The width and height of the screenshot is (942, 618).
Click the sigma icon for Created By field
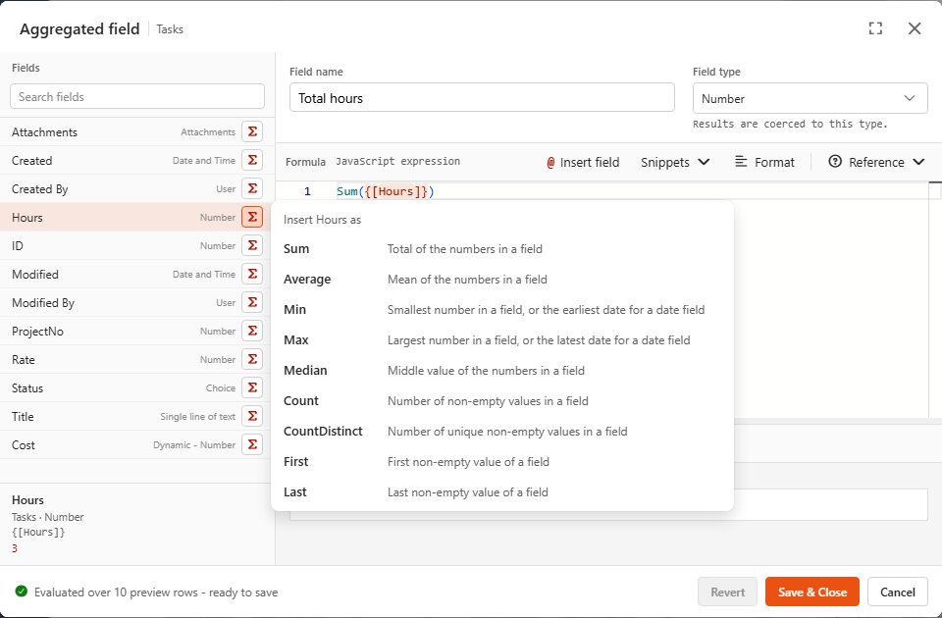click(252, 188)
